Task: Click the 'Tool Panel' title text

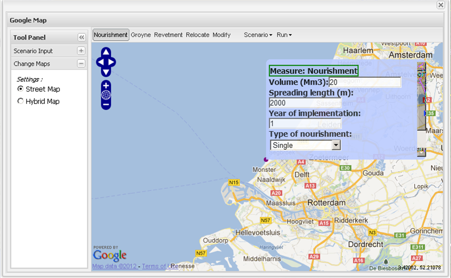Action: (x=30, y=37)
